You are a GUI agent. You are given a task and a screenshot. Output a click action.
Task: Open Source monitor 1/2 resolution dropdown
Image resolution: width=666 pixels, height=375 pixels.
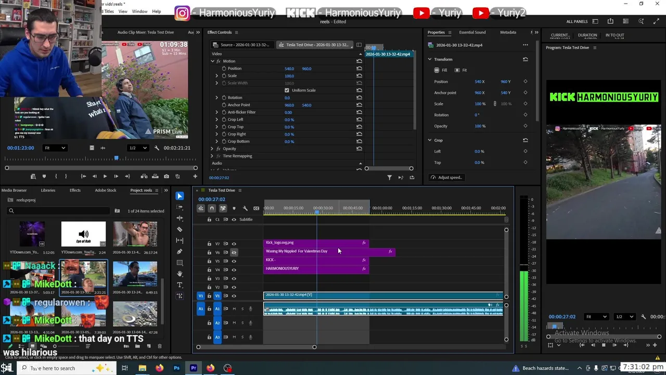point(139,148)
